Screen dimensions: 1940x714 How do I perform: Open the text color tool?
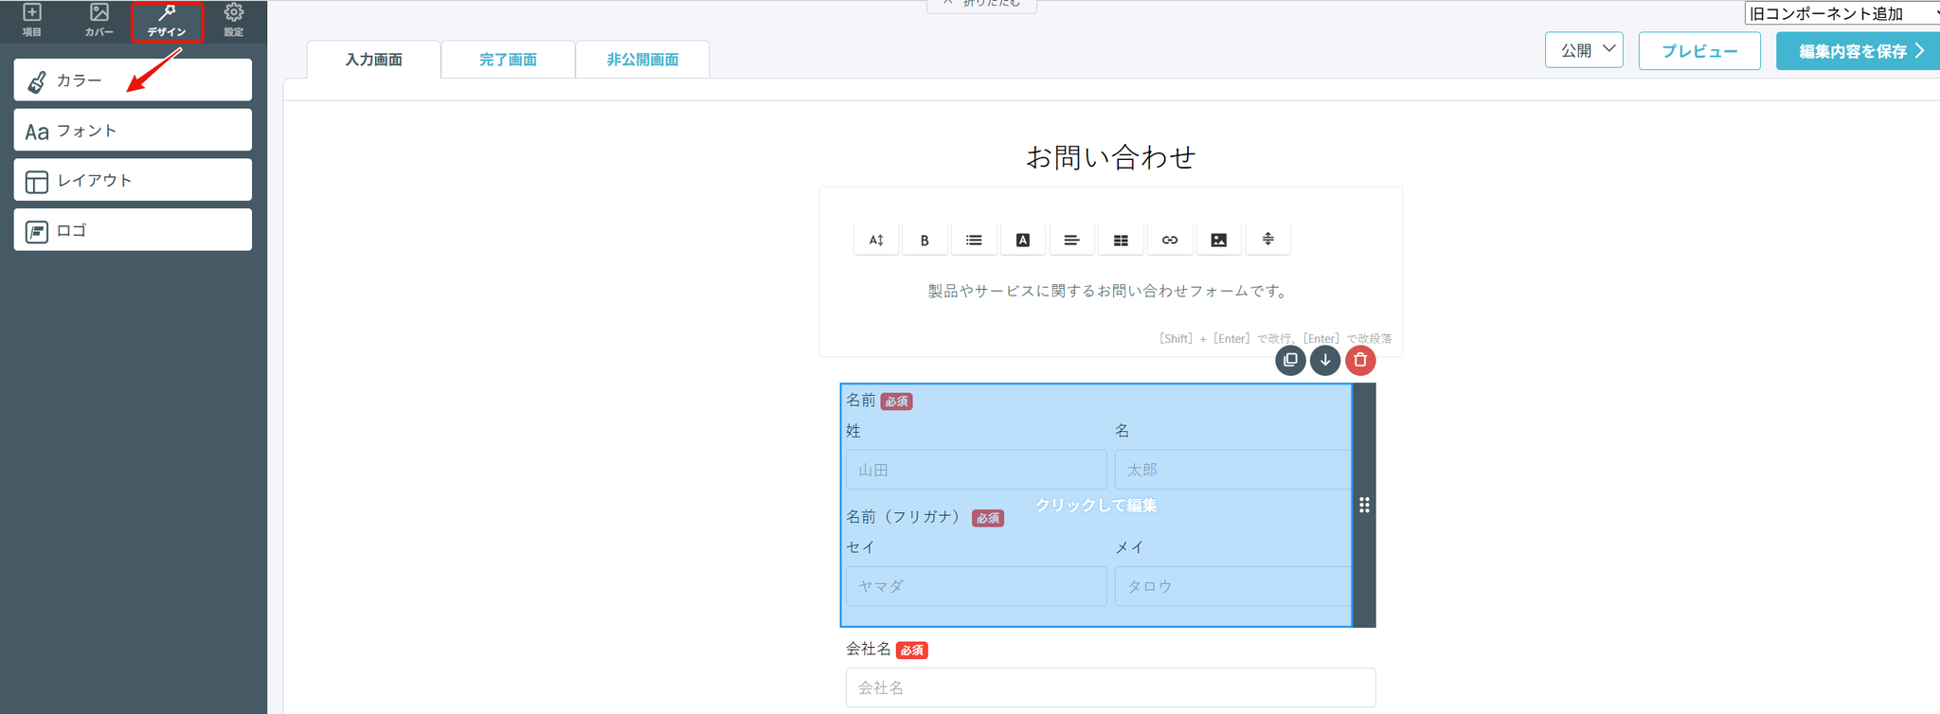pyautogui.click(x=1023, y=240)
